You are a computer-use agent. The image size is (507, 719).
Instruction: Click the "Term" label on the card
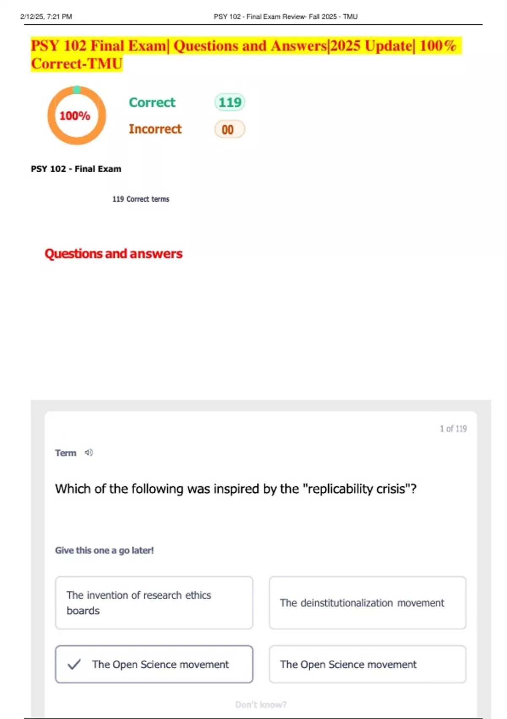coord(65,453)
